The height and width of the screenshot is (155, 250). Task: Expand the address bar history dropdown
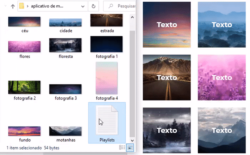click(x=83, y=6)
